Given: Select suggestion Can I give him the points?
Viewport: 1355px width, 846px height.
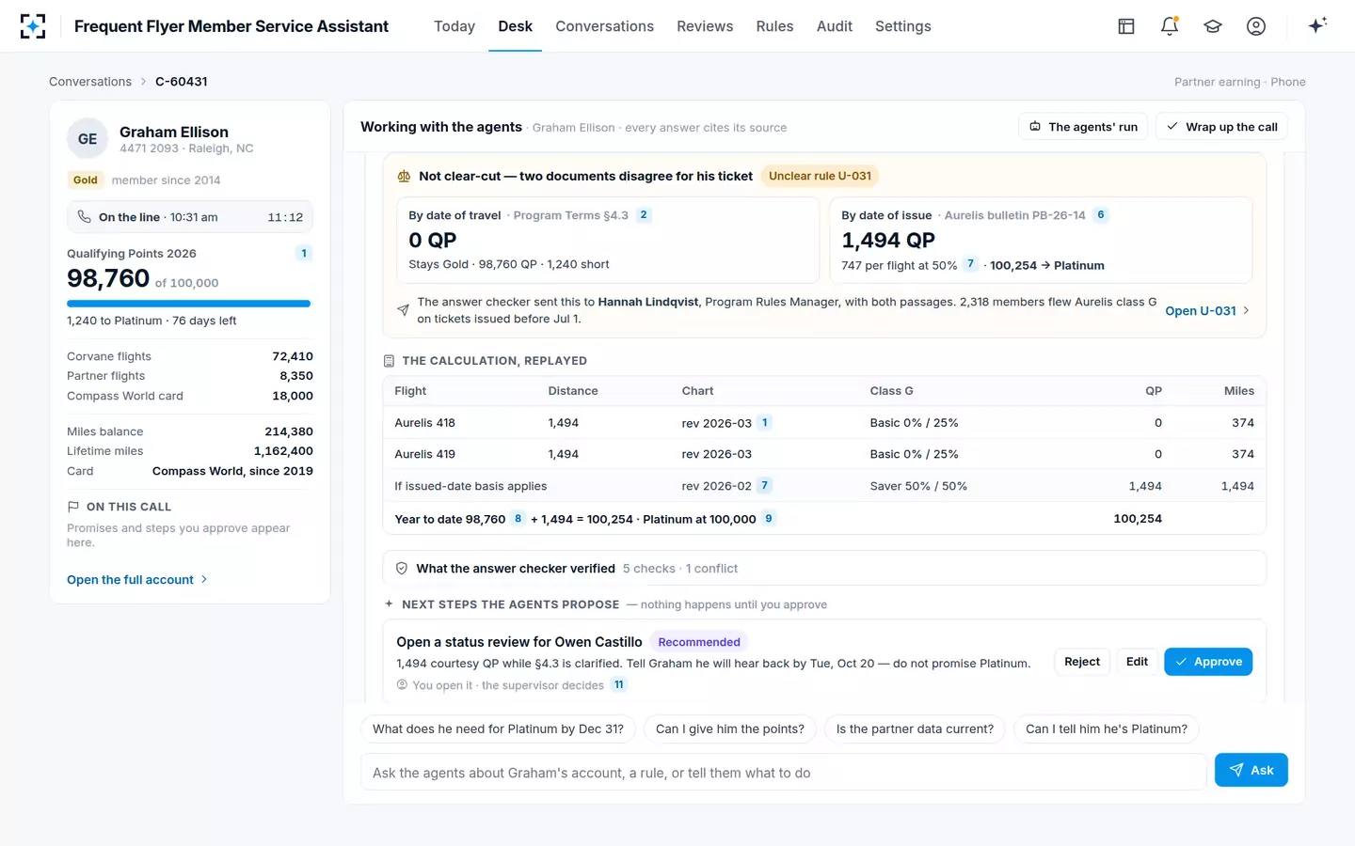Looking at the screenshot, I should (730, 729).
